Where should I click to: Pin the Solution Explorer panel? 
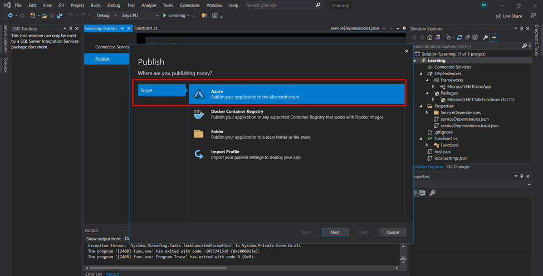tap(521, 29)
